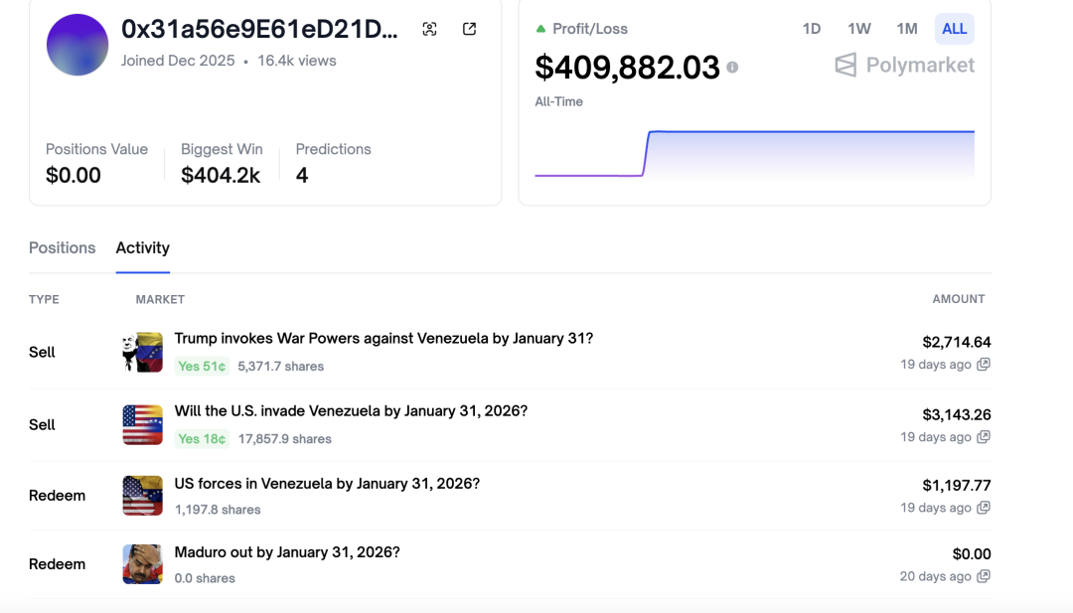Click the Polymarket logo
Image resolution: width=1073 pixels, height=613 pixels.
coord(904,66)
